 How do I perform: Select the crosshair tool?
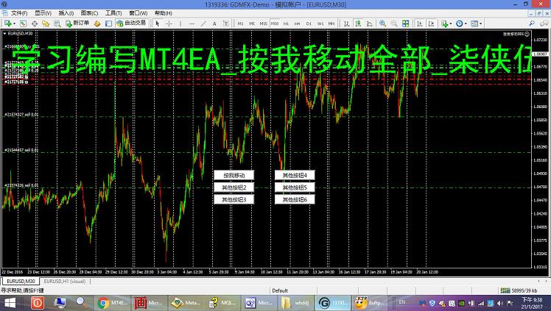(x=169, y=24)
